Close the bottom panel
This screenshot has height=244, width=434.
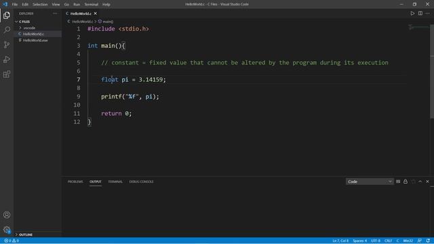tap(427, 182)
